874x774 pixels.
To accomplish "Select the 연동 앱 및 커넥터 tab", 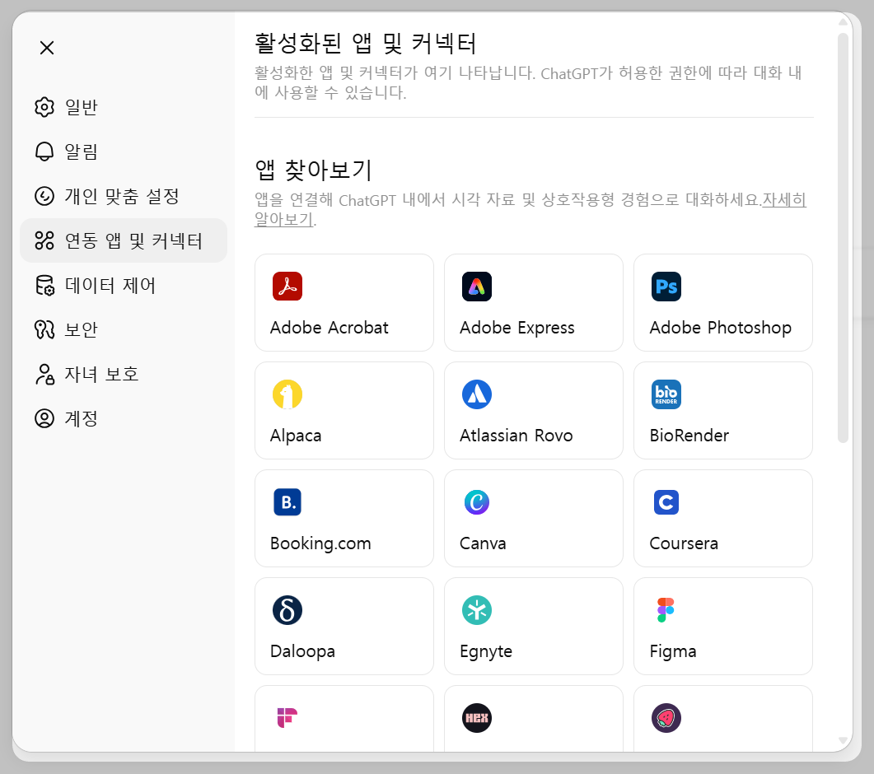I will [x=124, y=240].
